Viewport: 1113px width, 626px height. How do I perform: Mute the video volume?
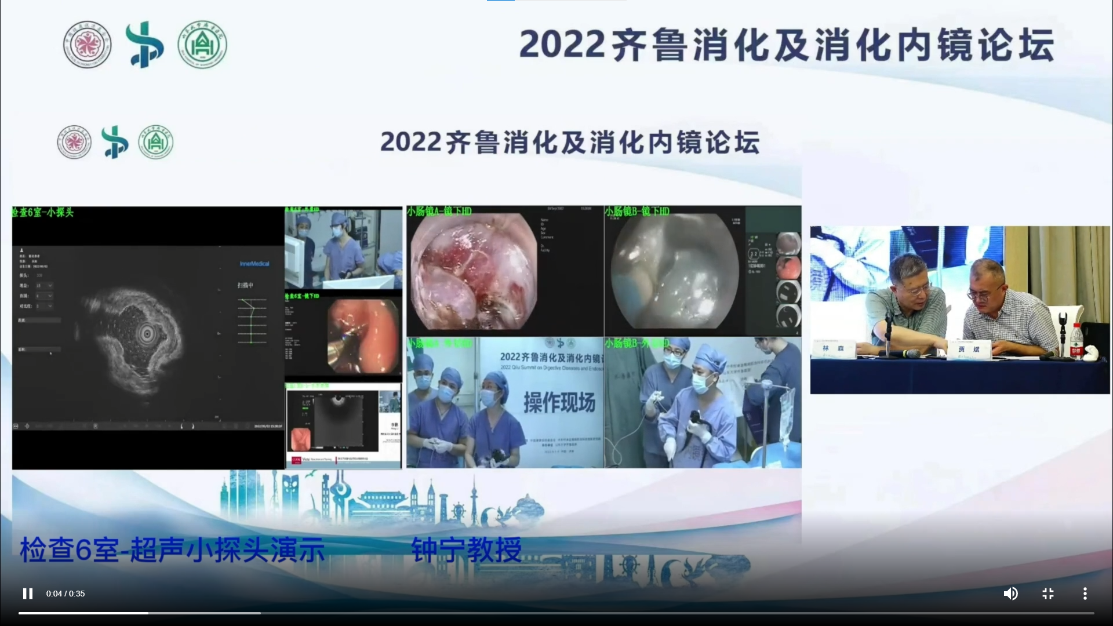pos(1010,594)
